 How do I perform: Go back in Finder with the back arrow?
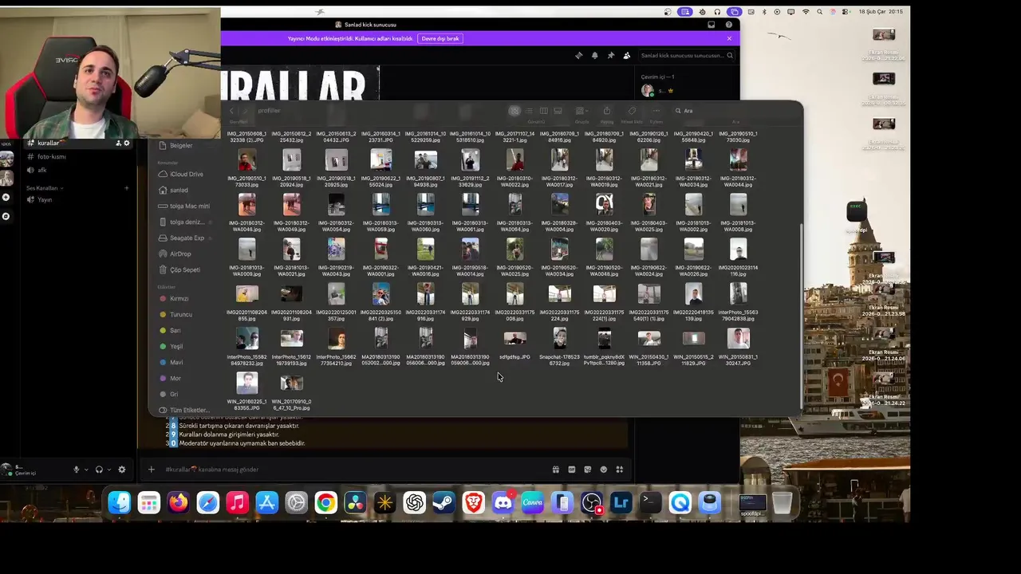pos(232,111)
